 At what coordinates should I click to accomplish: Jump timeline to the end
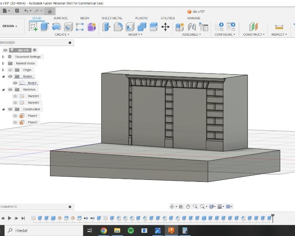23,218
